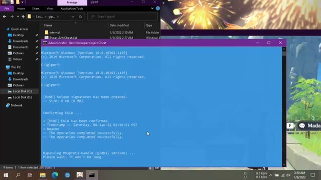
Task: Go forward with the Explorer forward arrow
Action: pos(12,16)
